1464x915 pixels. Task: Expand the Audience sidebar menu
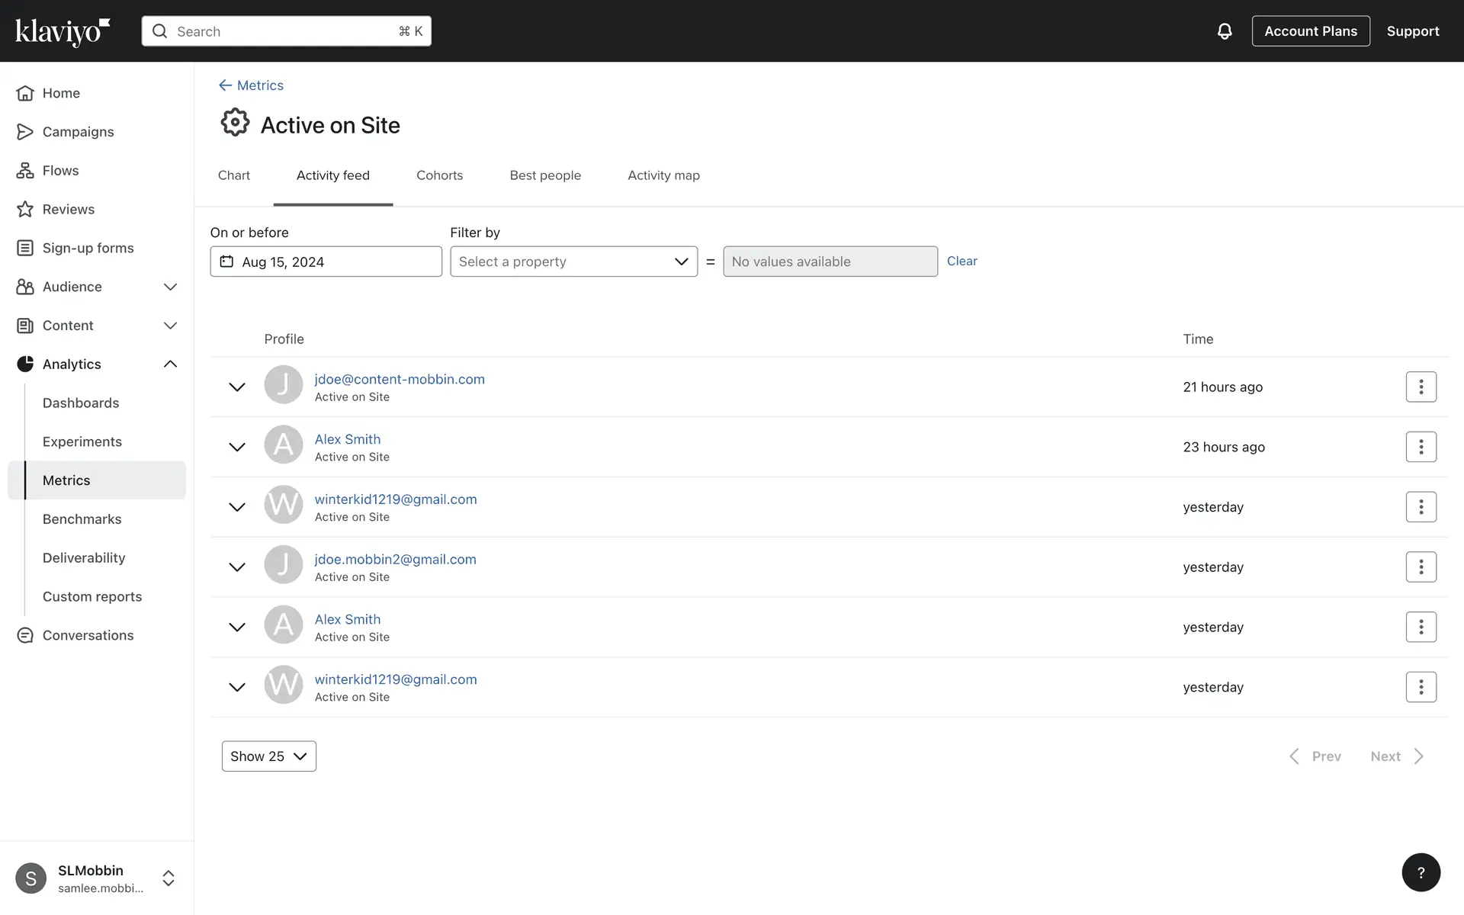tap(170, 287)
